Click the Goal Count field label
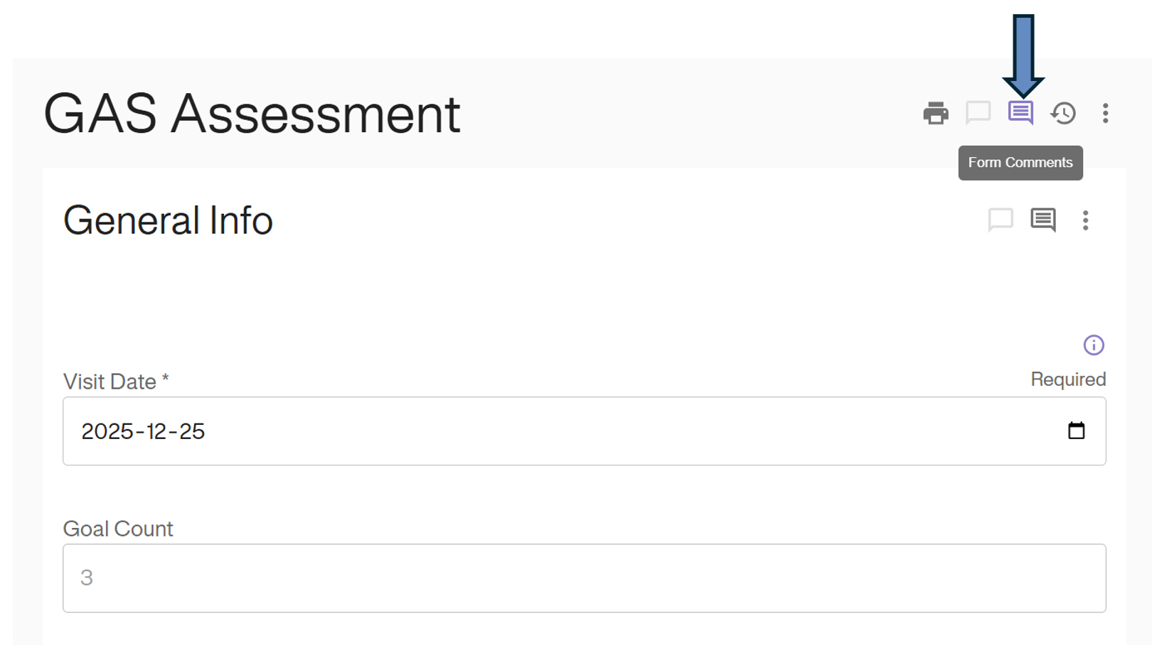 click(x=118, y=529)
